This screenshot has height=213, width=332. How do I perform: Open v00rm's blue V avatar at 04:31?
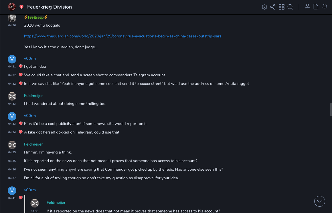(x=12, y=59)
